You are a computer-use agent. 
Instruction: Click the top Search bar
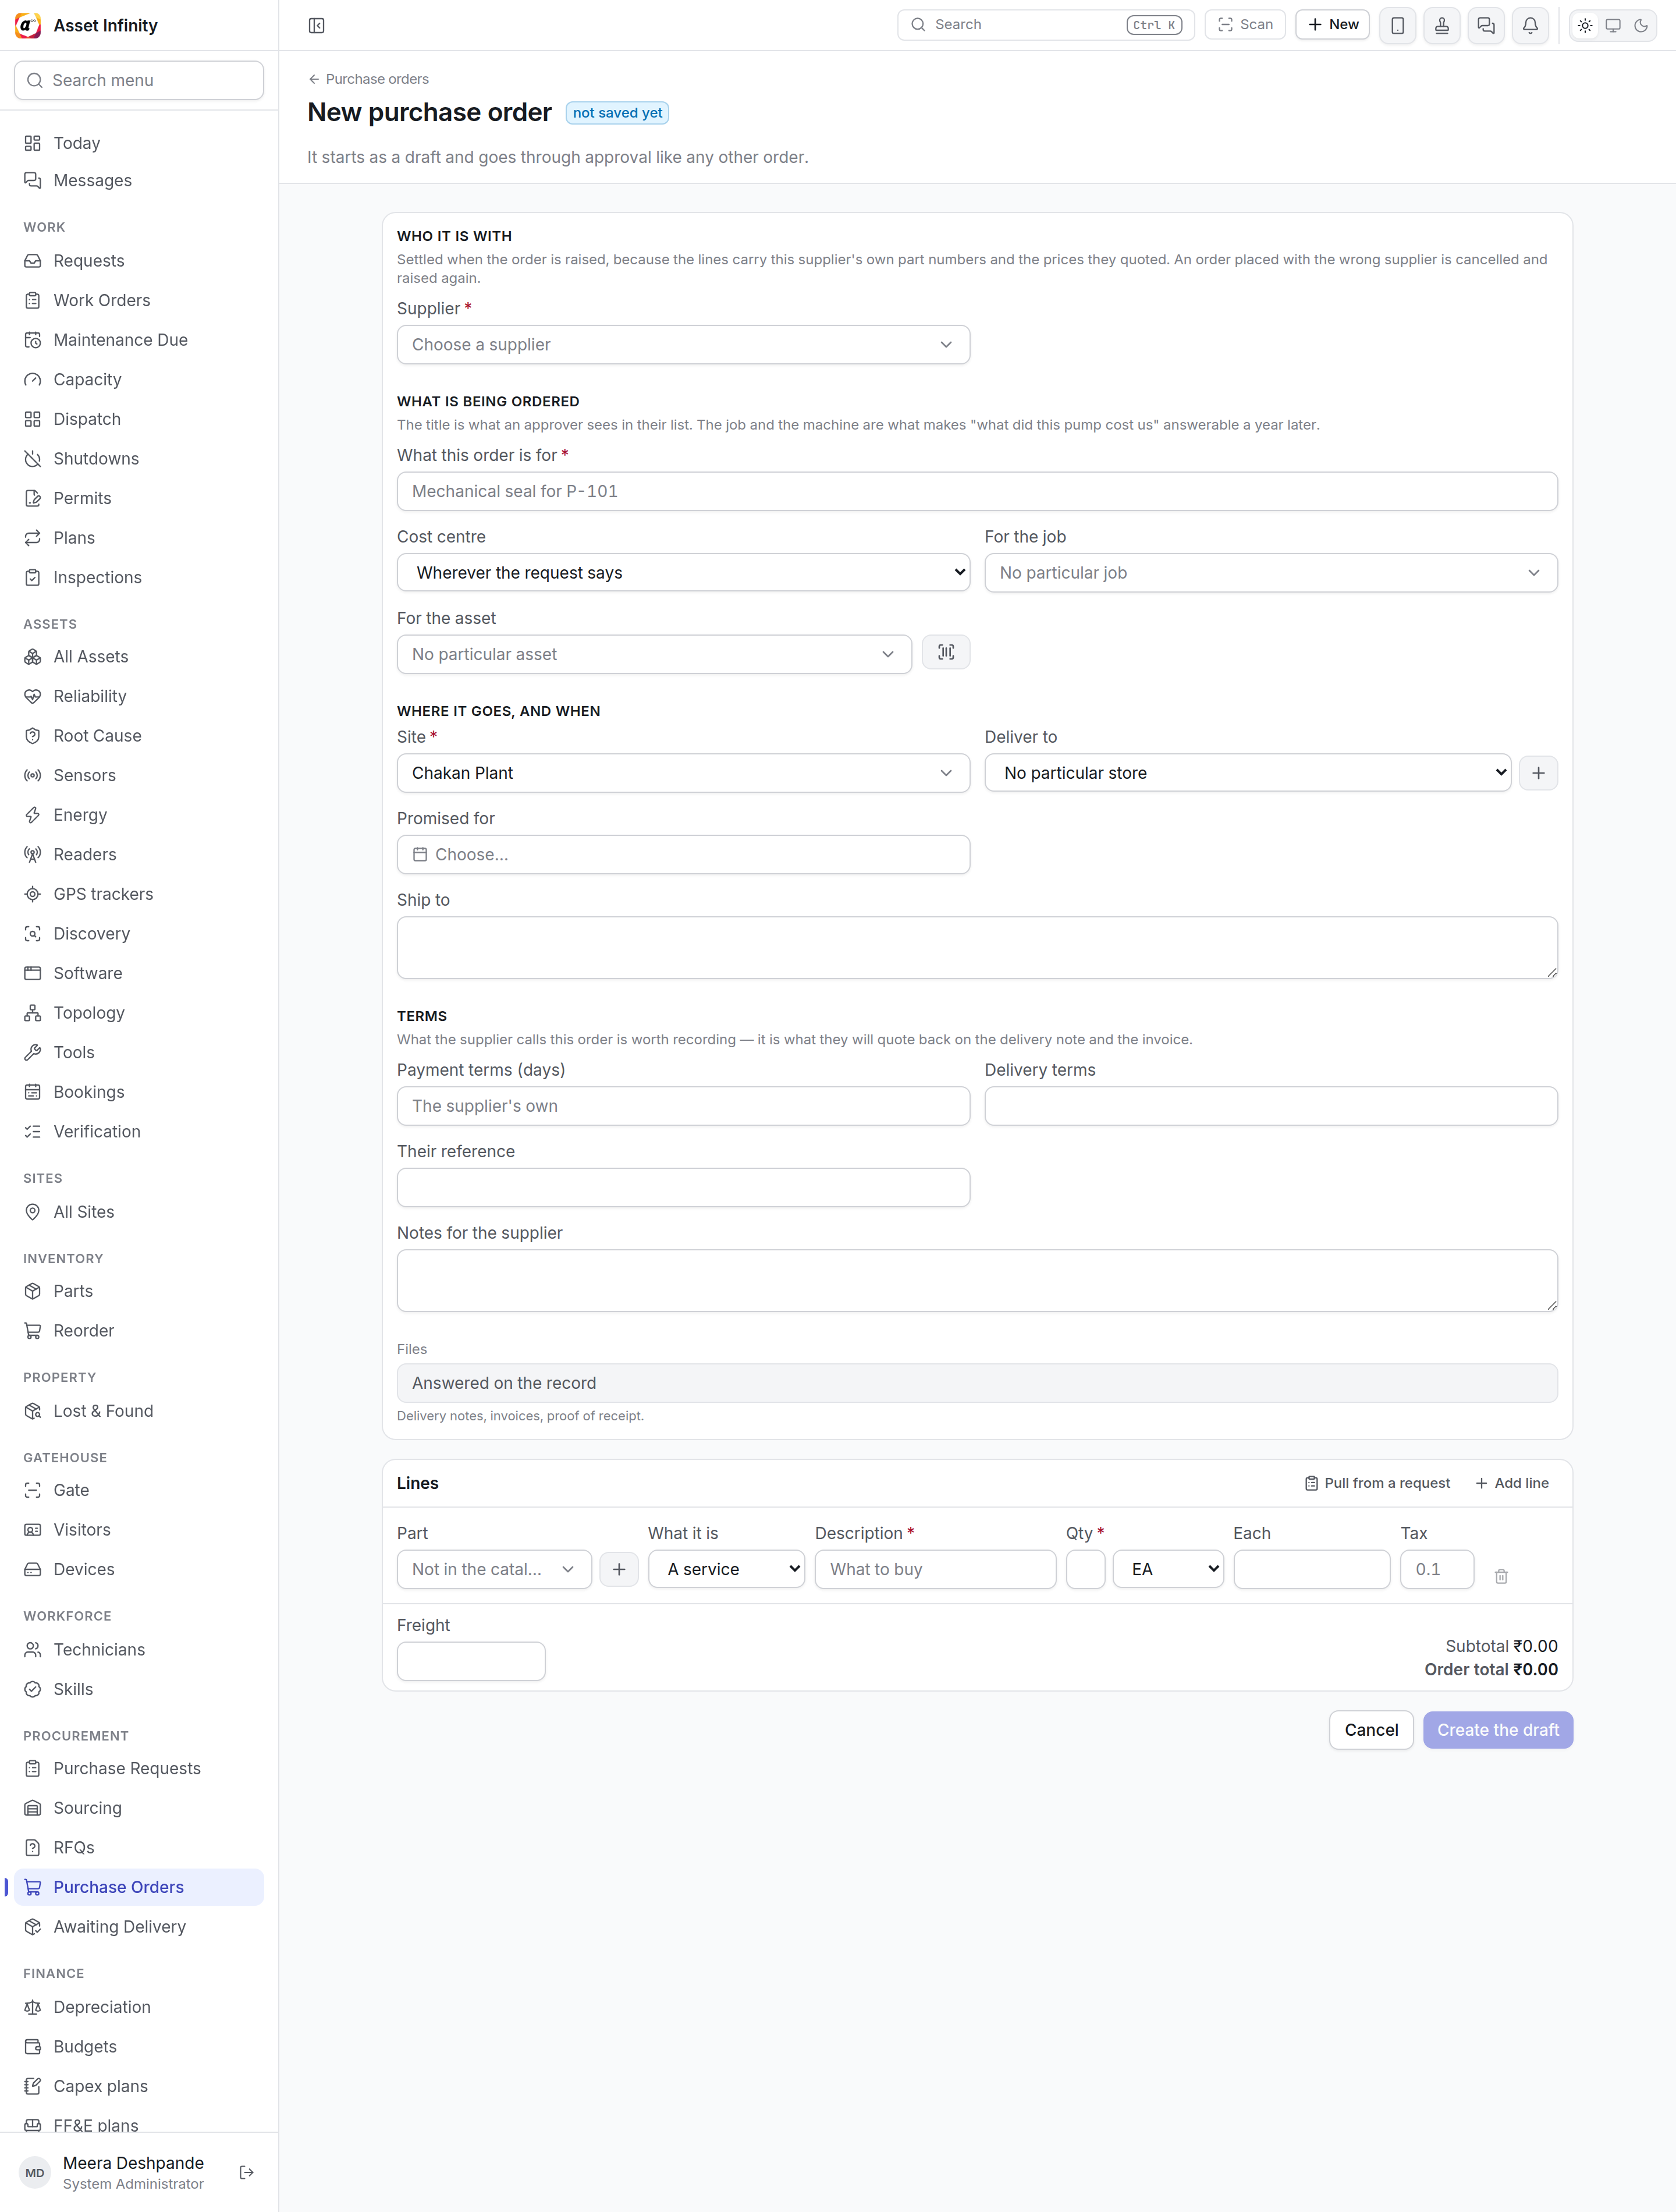click(1046, 25)
